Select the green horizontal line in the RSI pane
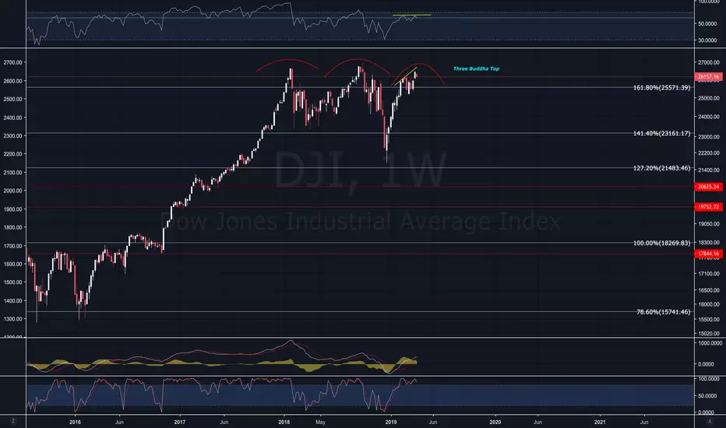 point(411,16)
